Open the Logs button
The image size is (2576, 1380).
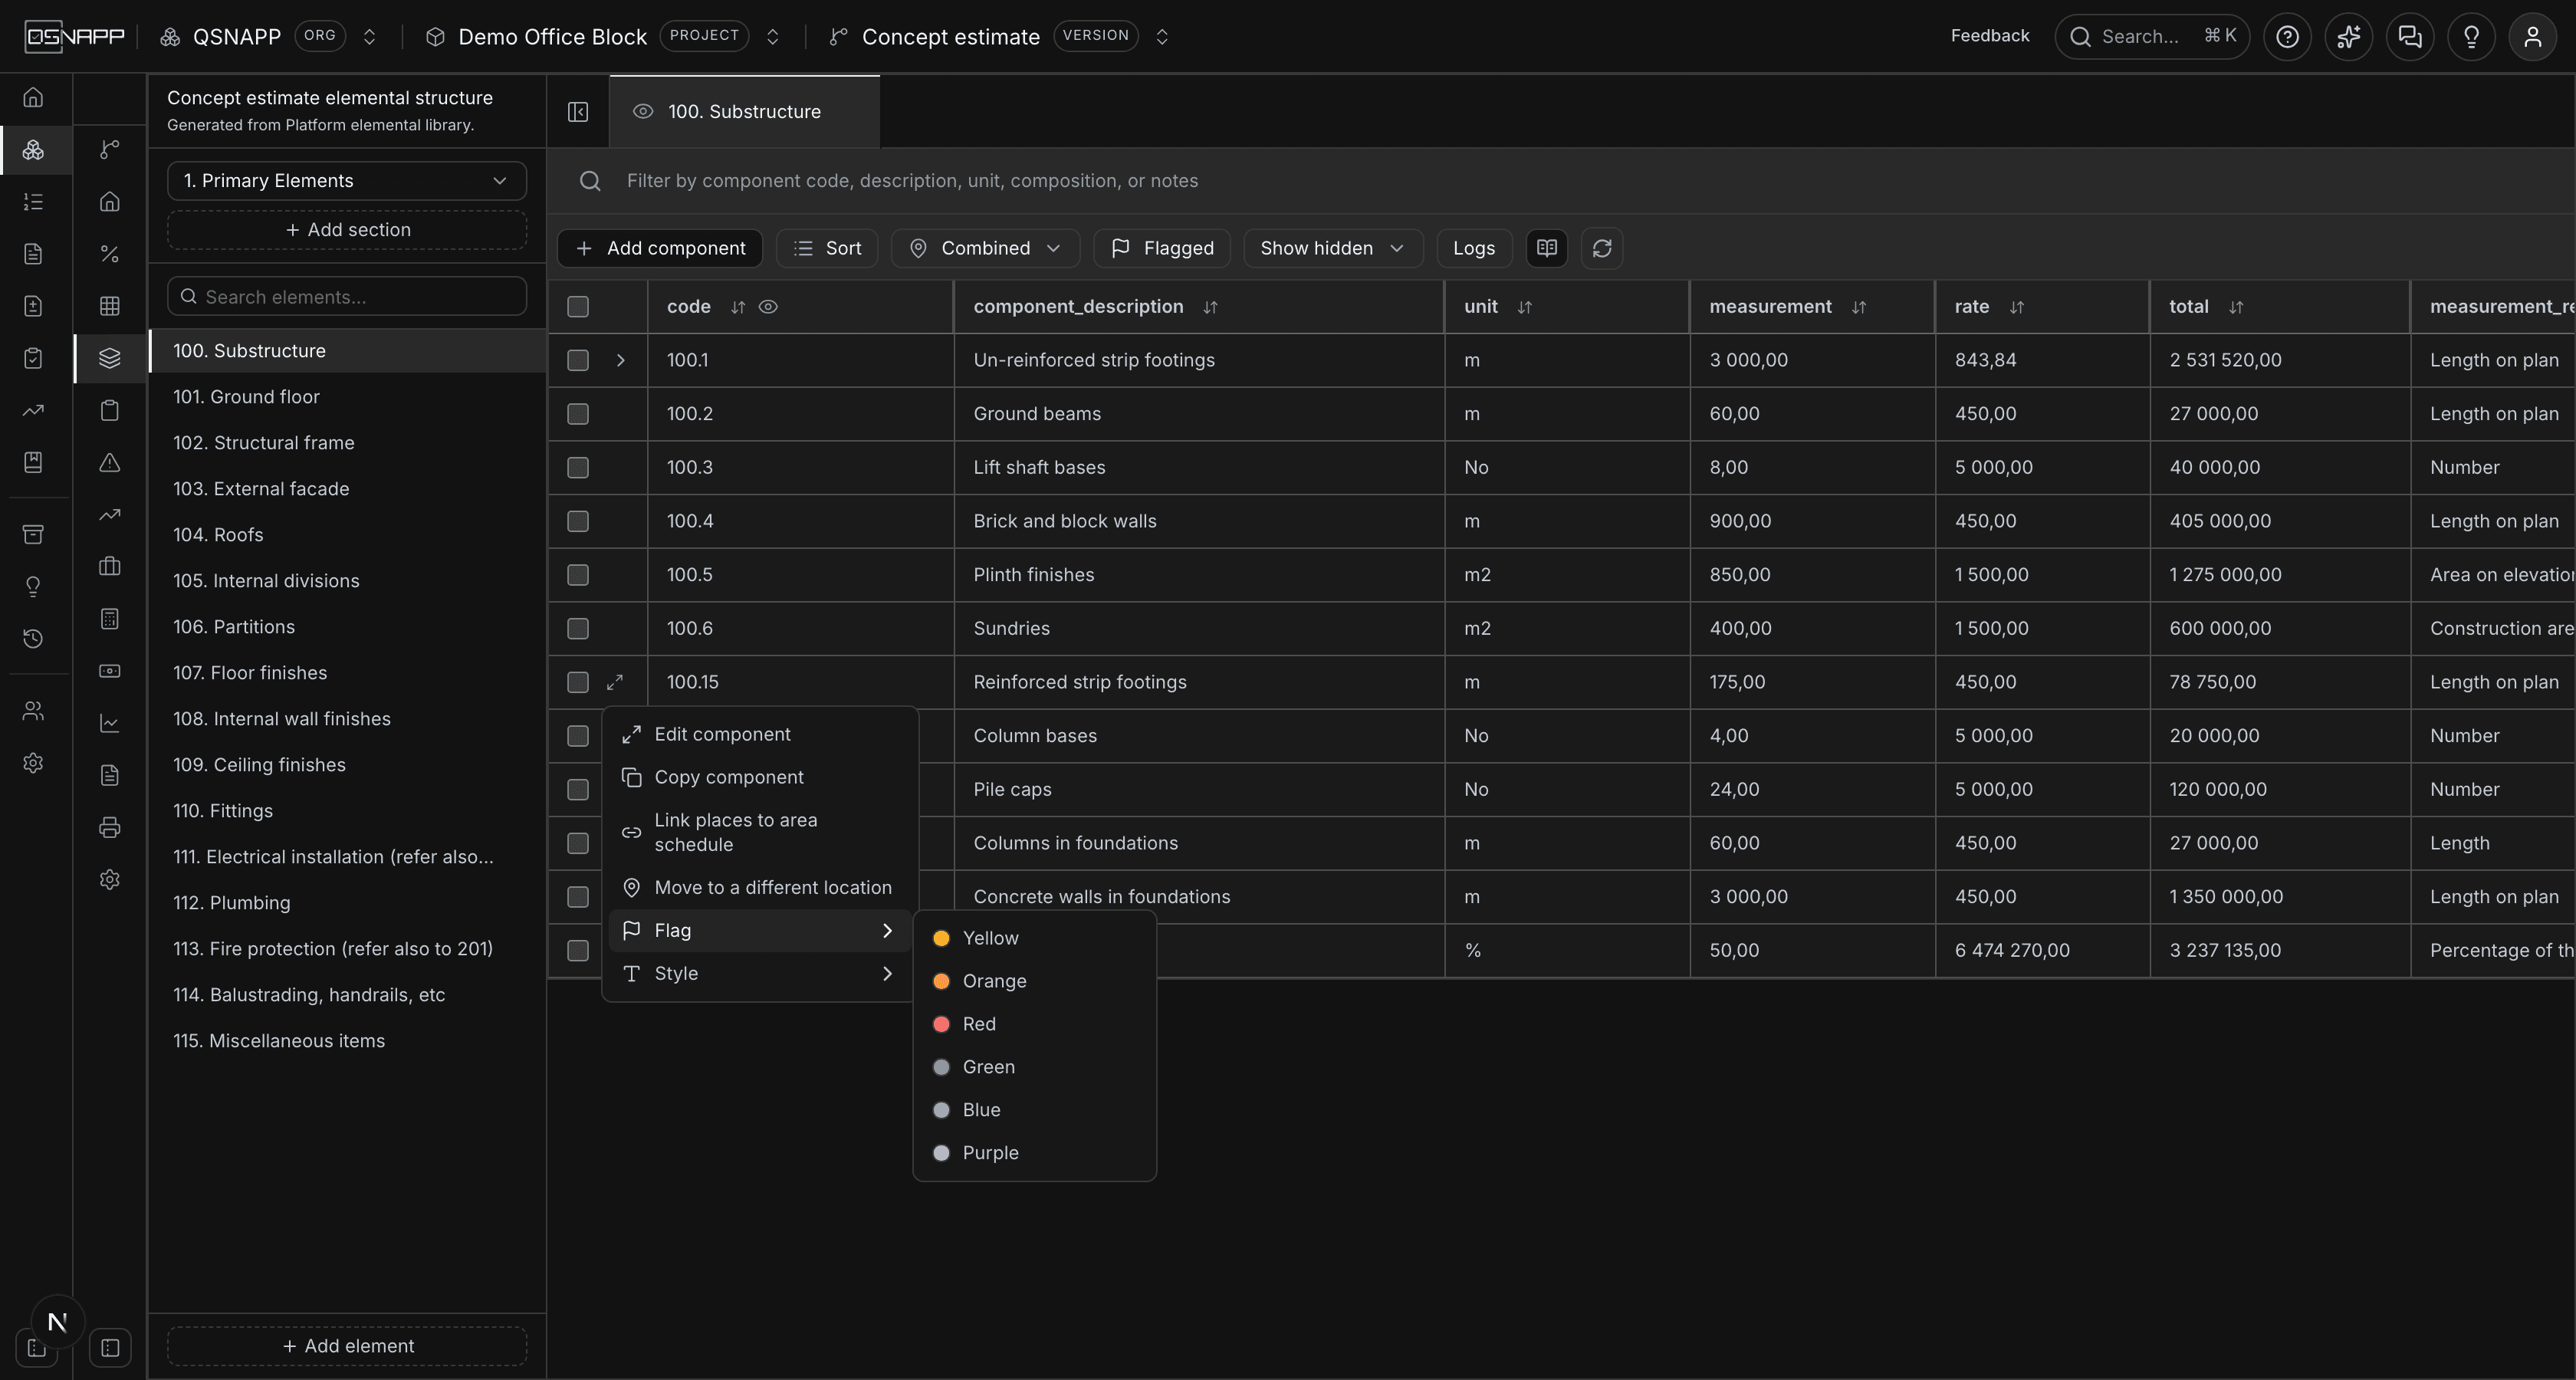1474,248
